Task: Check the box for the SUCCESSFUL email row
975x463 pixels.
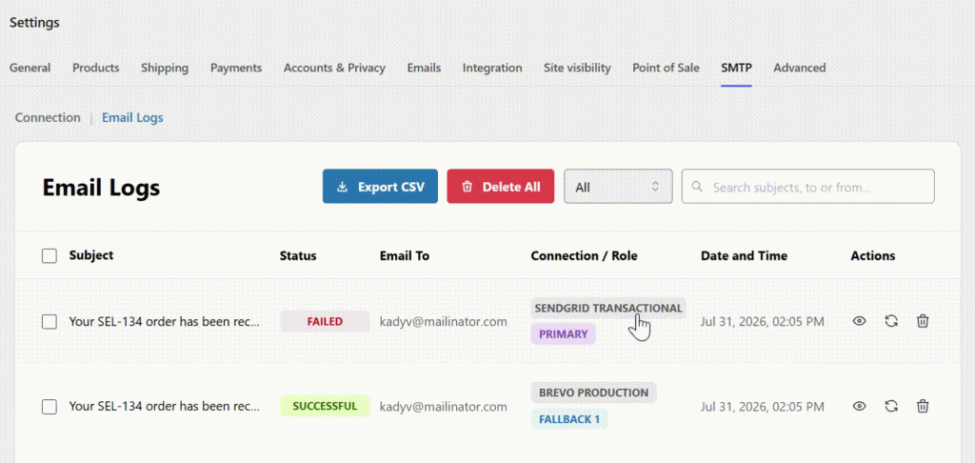Action: pyautogui.click(x=50, y=407)
